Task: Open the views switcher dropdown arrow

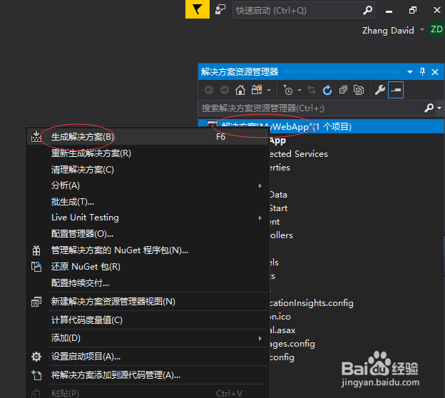Action: tap(269, 91)
